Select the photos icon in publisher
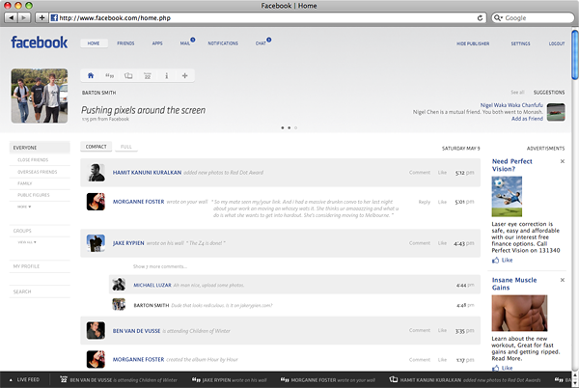The width and height of the screenshot is (579, 388). point(128,75)
